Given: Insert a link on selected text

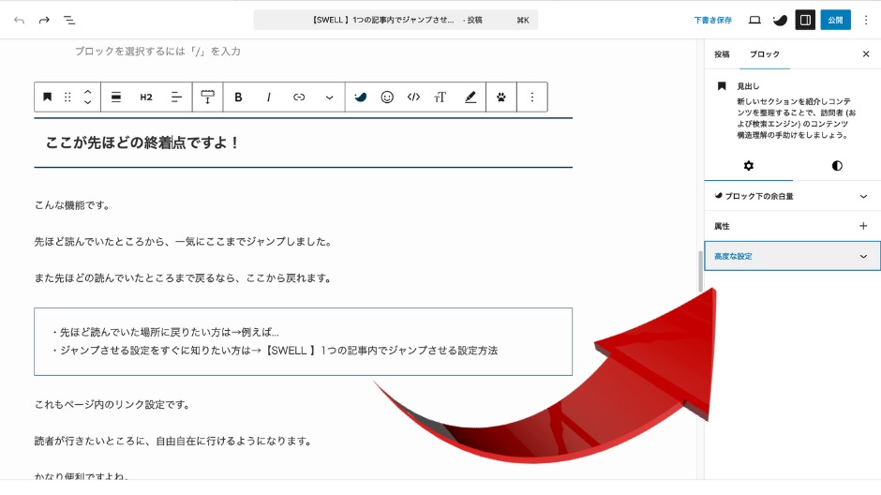Looking at the screenshot, I should pos(299,97).
